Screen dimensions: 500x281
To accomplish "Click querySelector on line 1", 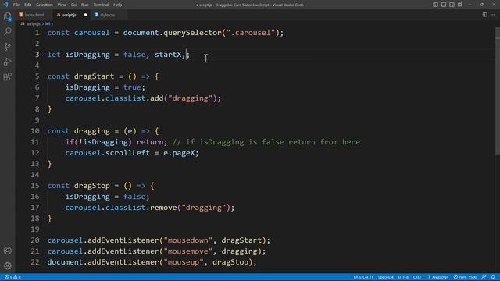I will click(192, 33).
